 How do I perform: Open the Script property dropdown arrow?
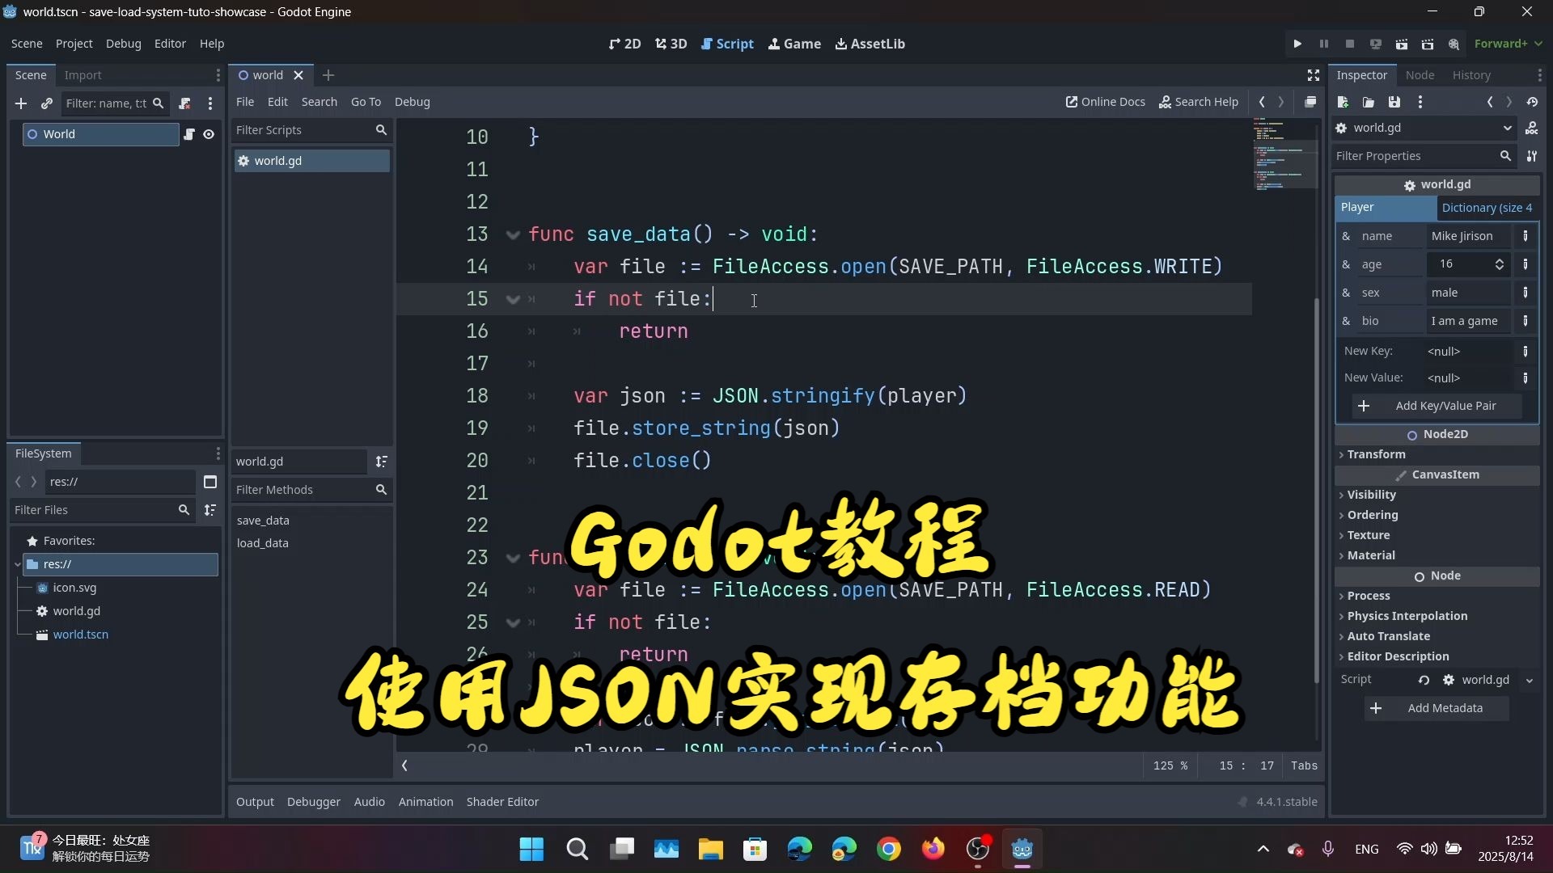pos(1530,681)
